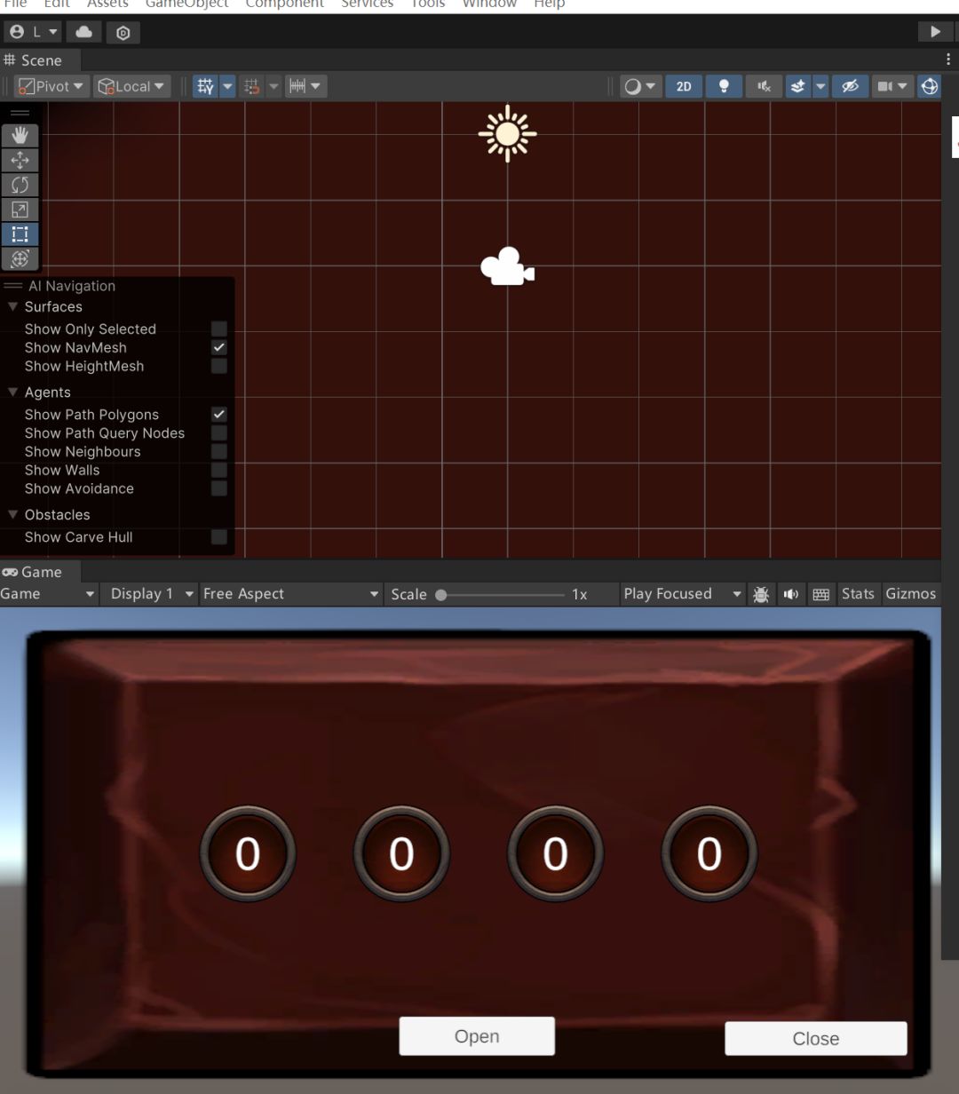Select the Hand view tool
The image size is (959, 1094).
pyautogui.click(x=20, y=135)
